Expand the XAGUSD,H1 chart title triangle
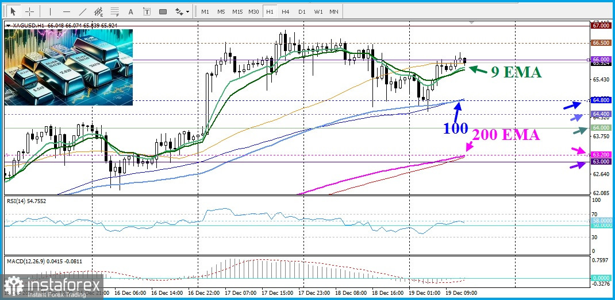Screen dimensions: 615x300 point(8,25)
